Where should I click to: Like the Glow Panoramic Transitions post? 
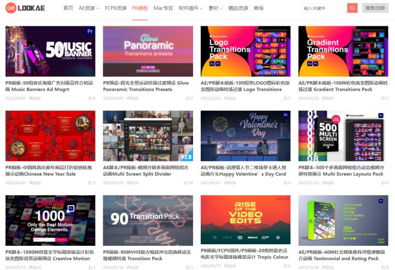tap(189, 98)
